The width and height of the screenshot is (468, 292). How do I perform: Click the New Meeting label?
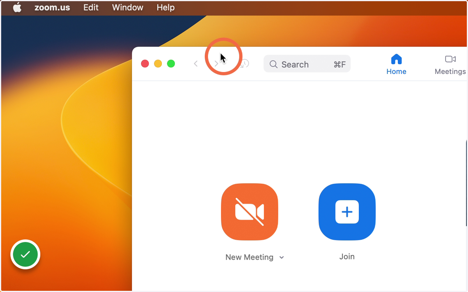(249, 257)
